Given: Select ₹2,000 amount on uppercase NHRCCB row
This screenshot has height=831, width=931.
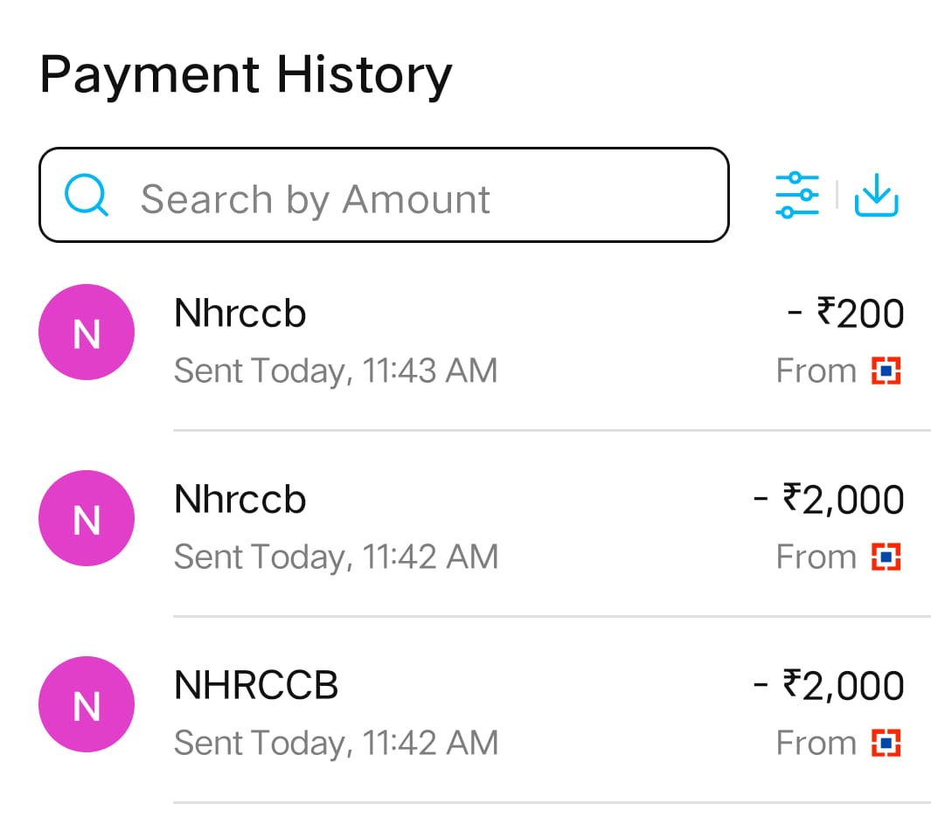Looking at the screenshot, I should [x=829, y=686].
